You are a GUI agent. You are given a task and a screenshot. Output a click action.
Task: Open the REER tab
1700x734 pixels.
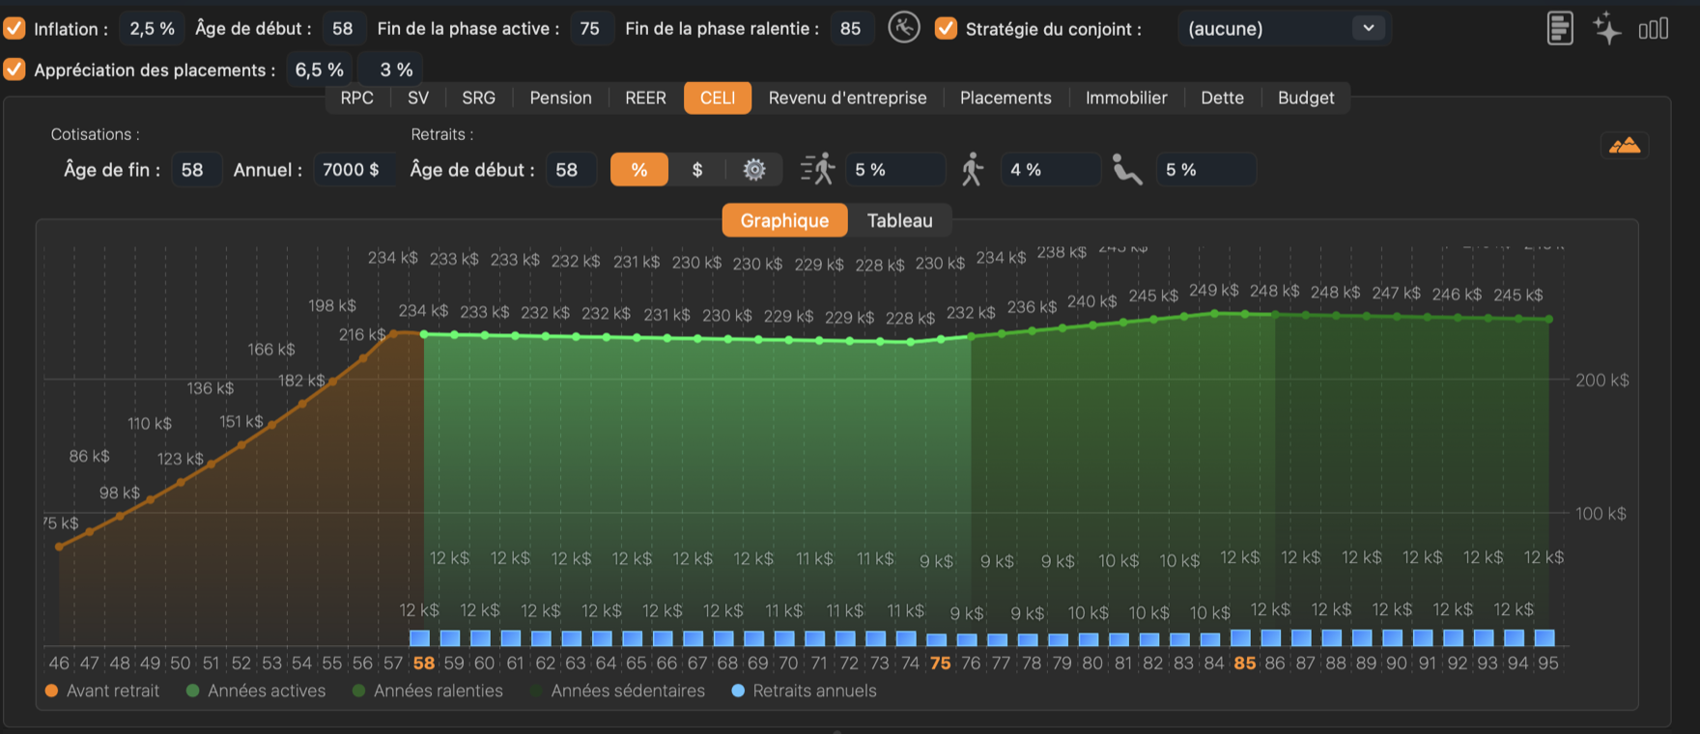645,98
